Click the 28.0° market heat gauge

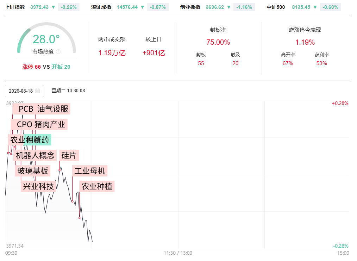click(x=46, y=39)
